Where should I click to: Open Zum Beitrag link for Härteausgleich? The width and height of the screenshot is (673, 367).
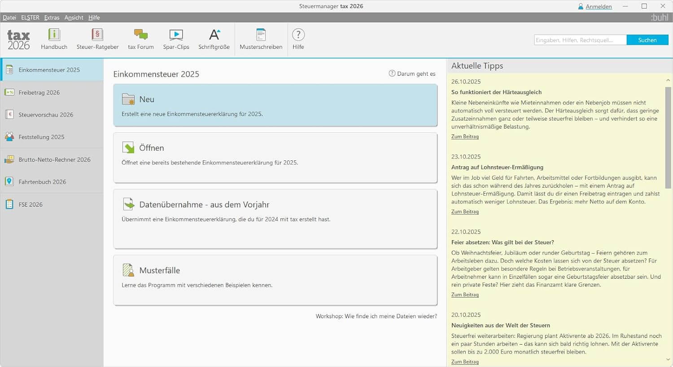pos(465,137)
